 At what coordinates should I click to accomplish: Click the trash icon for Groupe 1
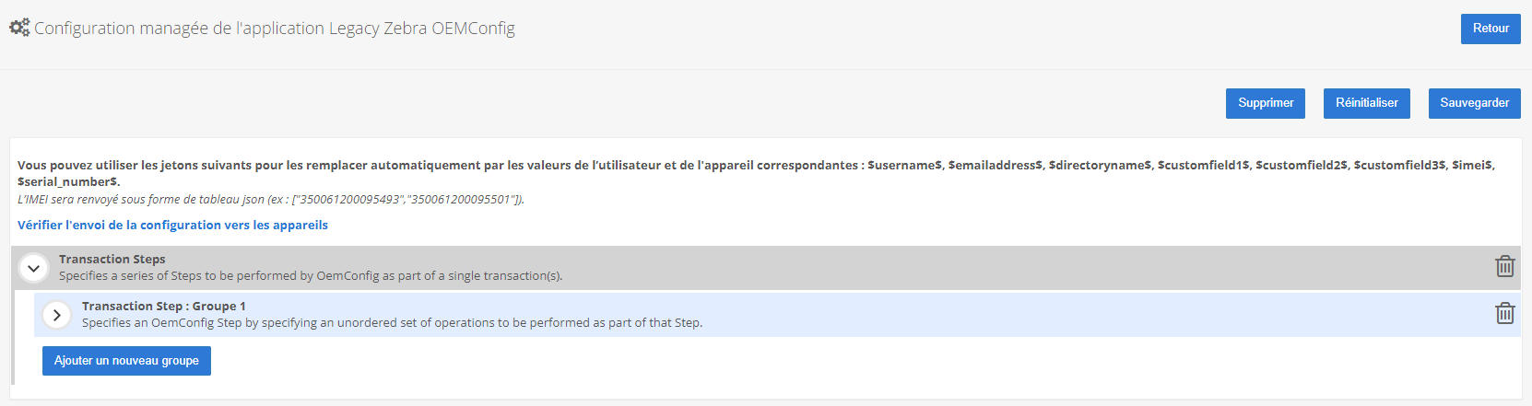click(1504, 313)
